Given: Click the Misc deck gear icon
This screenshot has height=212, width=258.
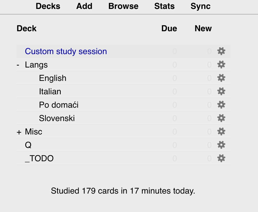Looking at the screenshot, I should pos(221,131).
